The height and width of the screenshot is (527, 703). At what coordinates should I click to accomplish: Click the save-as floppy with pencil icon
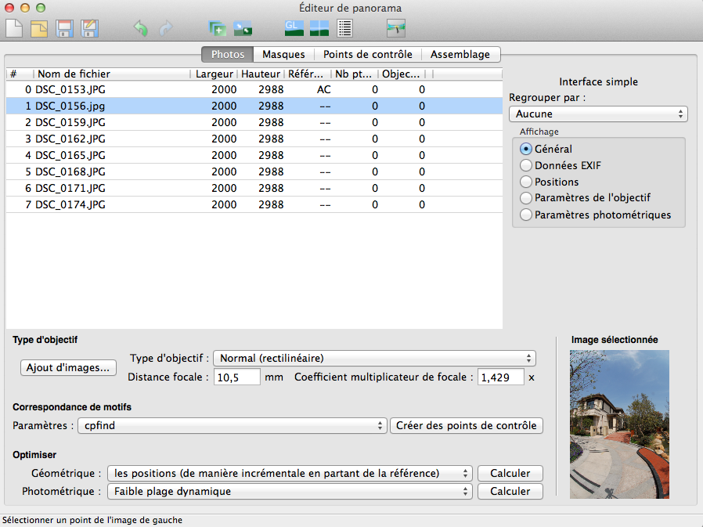coord(89,30)
